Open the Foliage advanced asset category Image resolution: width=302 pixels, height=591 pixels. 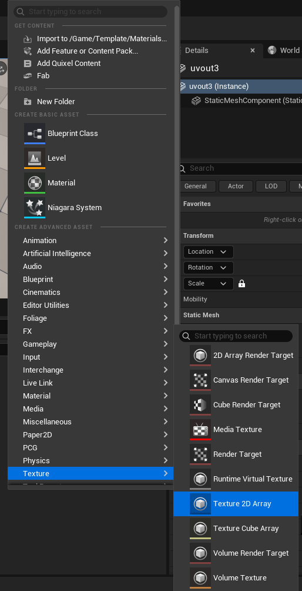click(90, 318)
